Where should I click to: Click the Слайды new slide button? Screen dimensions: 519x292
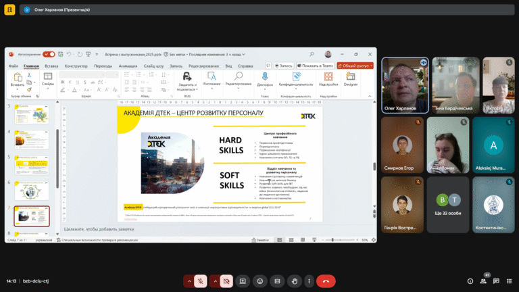[48, 80]
